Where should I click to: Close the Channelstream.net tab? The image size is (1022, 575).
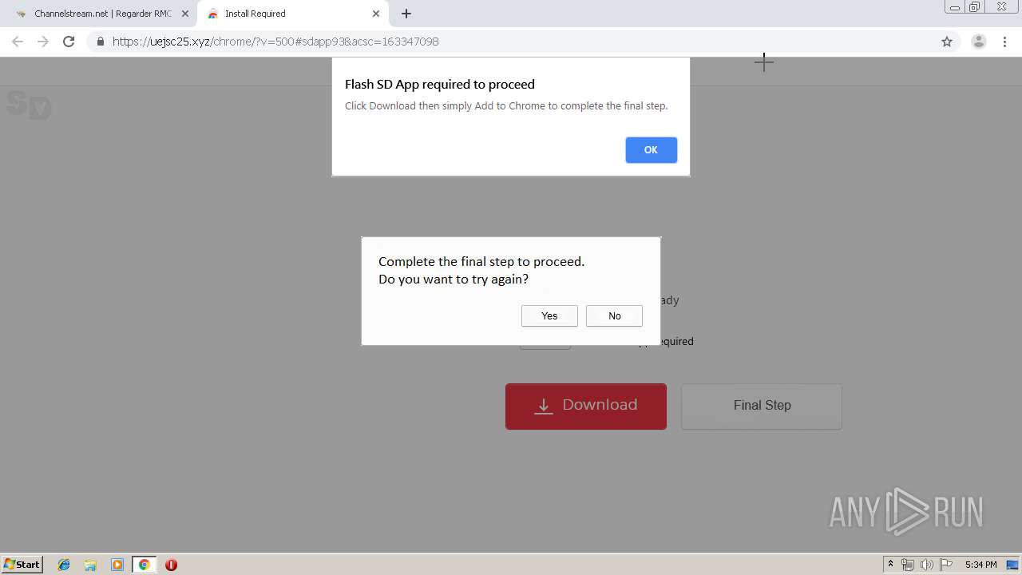click(x=185, y=14)
